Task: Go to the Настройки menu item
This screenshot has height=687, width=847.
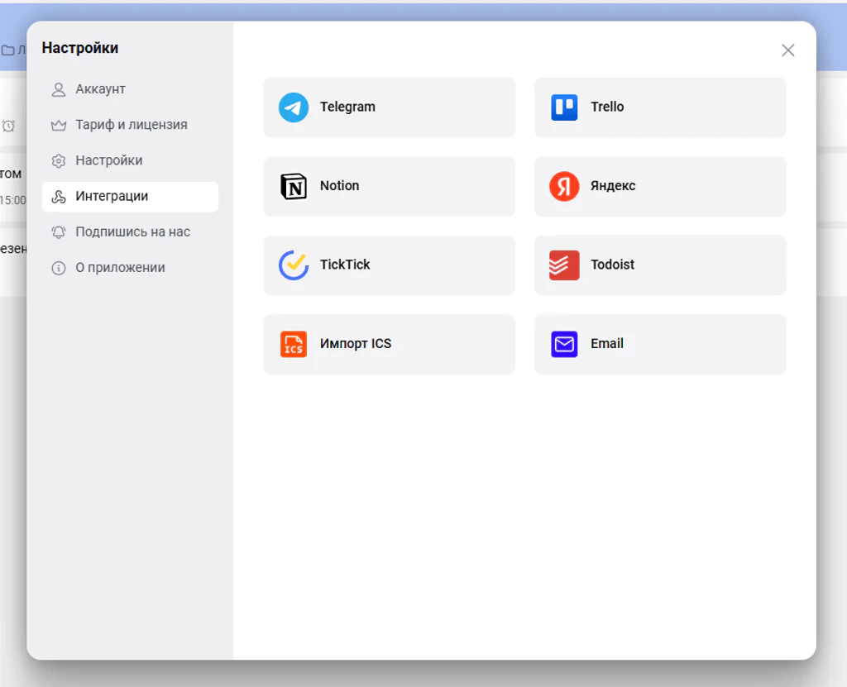Action: (x=130, y=160)
